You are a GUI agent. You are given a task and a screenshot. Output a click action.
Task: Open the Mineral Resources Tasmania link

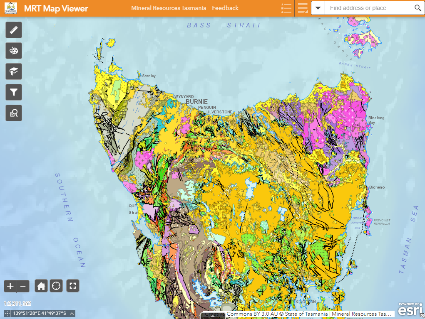coord(169,8)
